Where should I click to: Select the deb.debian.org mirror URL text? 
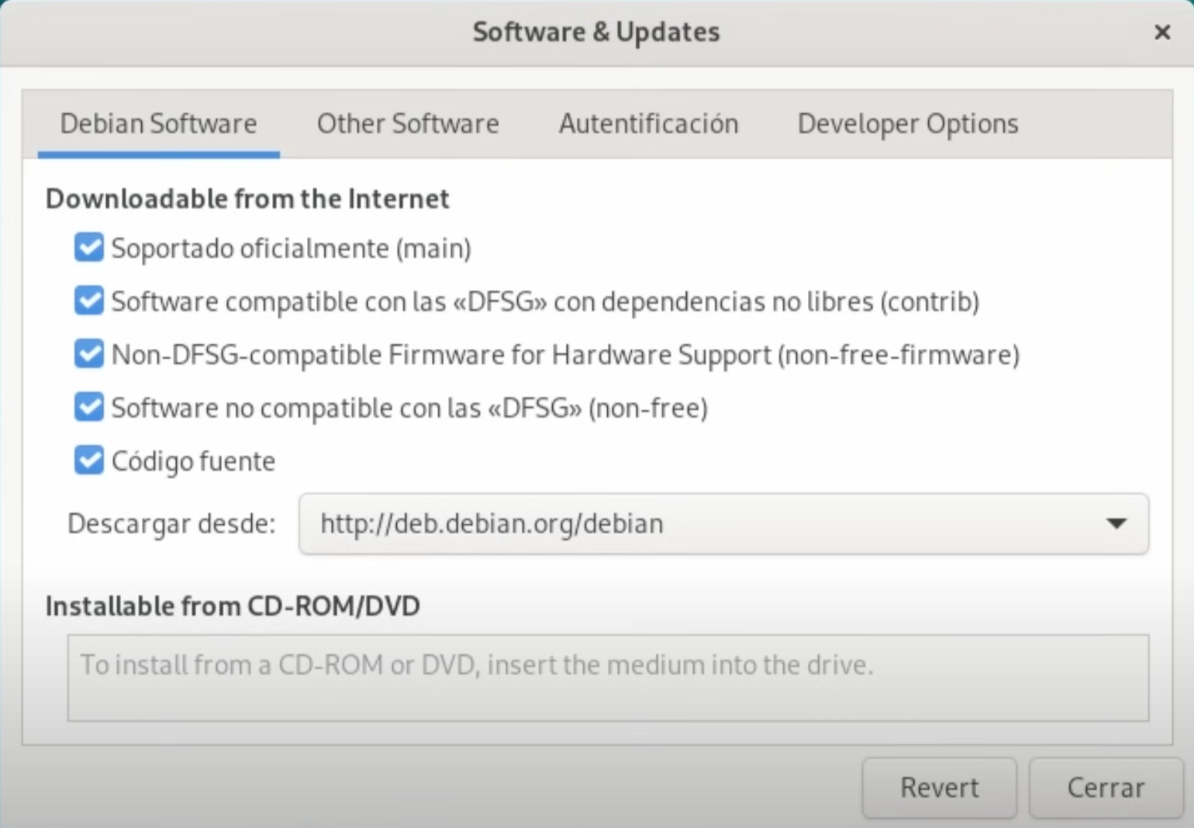[x=492, y=524]
